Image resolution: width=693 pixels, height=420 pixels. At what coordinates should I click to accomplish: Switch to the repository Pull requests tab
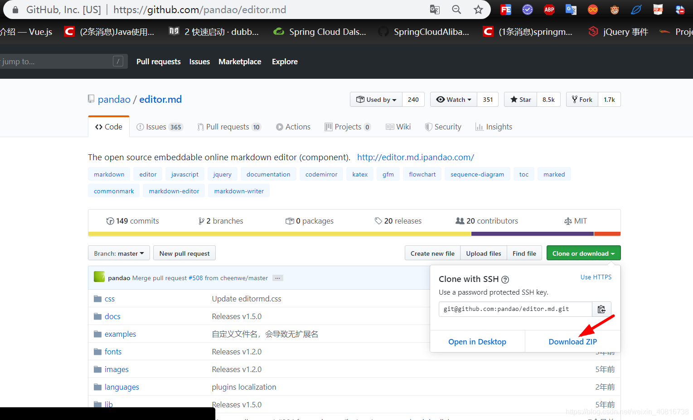(x=229, y=127)
